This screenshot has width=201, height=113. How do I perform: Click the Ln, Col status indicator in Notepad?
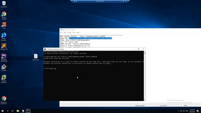click(x=163, y=105)
